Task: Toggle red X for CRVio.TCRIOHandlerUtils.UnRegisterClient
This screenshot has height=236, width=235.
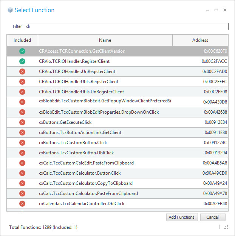Action: (x=22, y=92)
